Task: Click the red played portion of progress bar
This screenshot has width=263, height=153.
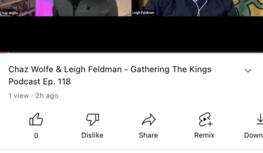Action: click(x=4, y=52)
